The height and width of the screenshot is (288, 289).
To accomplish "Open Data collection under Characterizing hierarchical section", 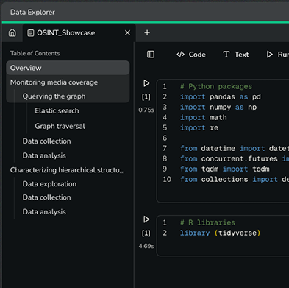I will (x=46, y=197).
